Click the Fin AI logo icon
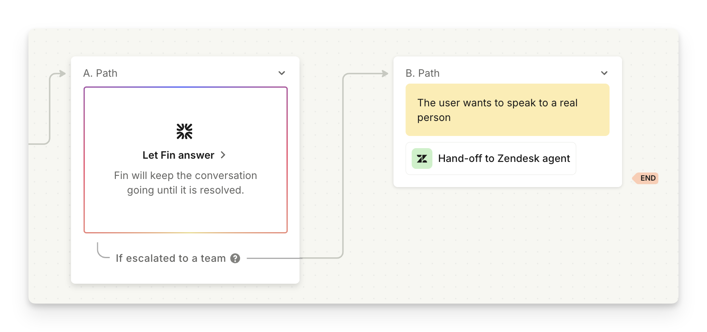The height and width of the screenshot is (332, 707). 184,132
